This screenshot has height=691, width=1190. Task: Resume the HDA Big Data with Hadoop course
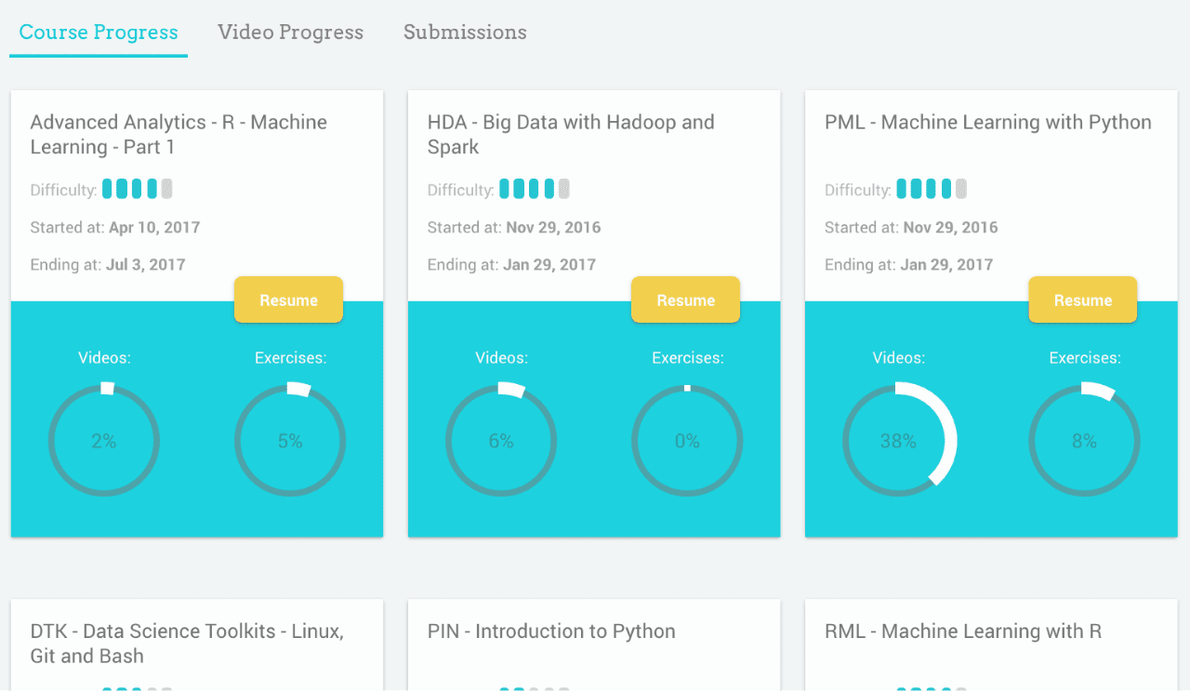(x=685, y=299)
